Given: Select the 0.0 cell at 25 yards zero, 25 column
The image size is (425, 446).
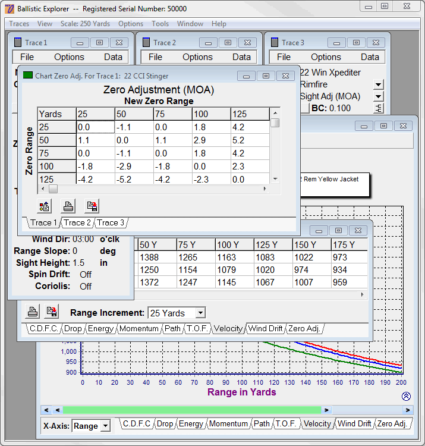Looking at the screenshot, I should click(96, 127).
